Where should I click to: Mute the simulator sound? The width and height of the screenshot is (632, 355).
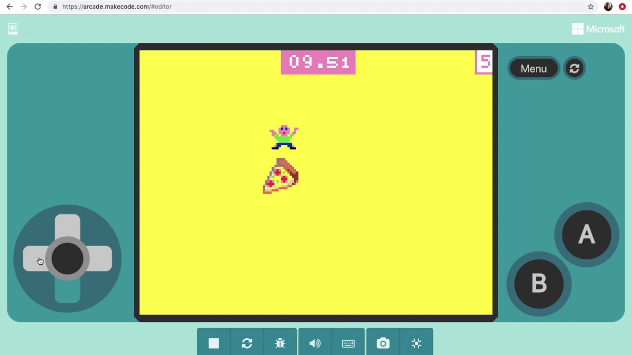click(315, 343)
